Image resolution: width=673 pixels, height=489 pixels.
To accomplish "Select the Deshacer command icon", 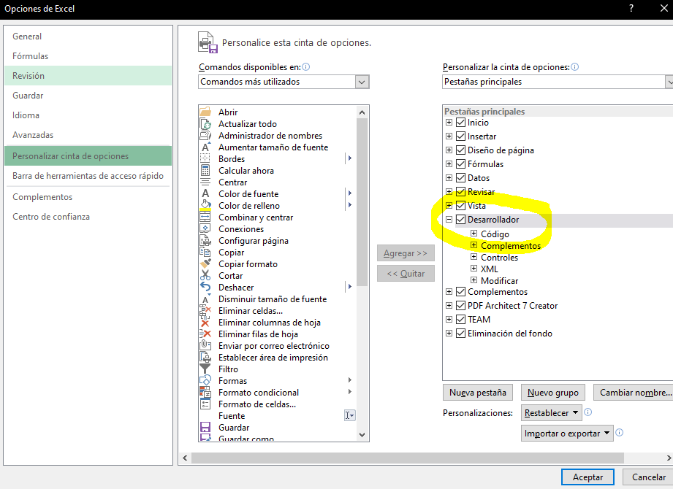I will pos(208,287).
